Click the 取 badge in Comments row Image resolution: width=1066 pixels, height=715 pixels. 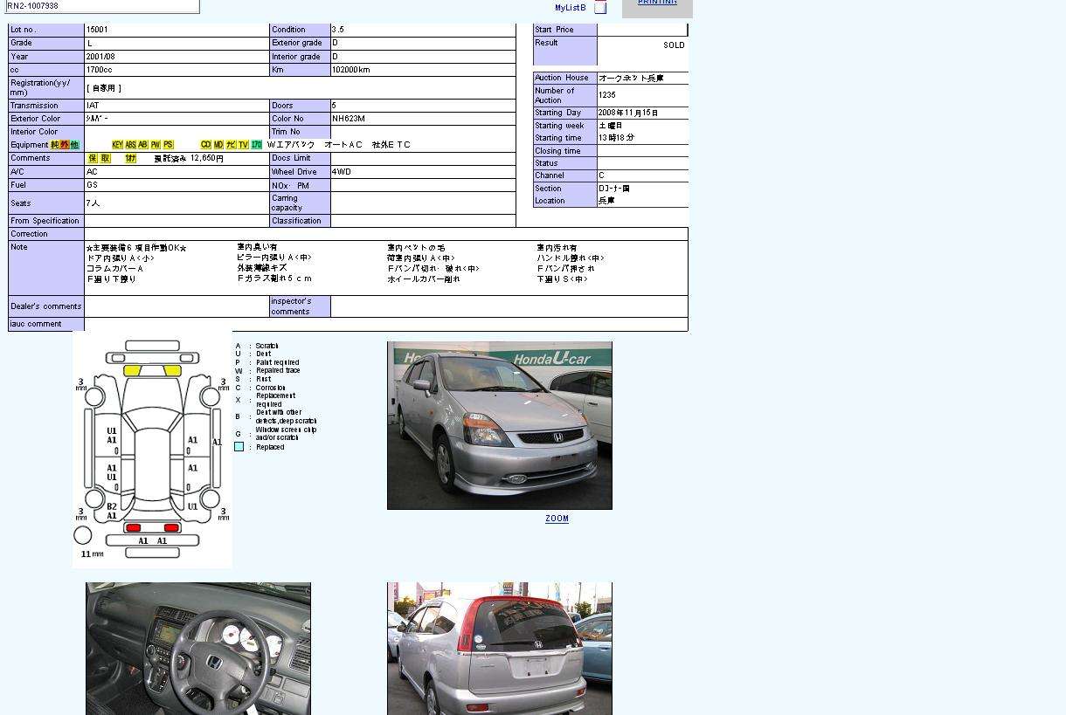point(106,159)
